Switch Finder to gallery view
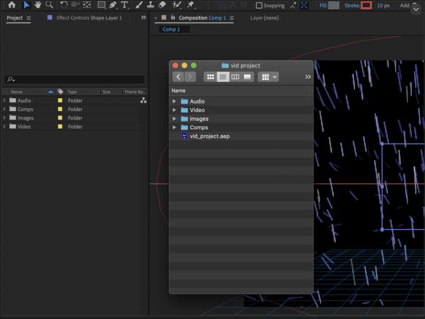This screenshot has width=425, height=319. [247, 77]
